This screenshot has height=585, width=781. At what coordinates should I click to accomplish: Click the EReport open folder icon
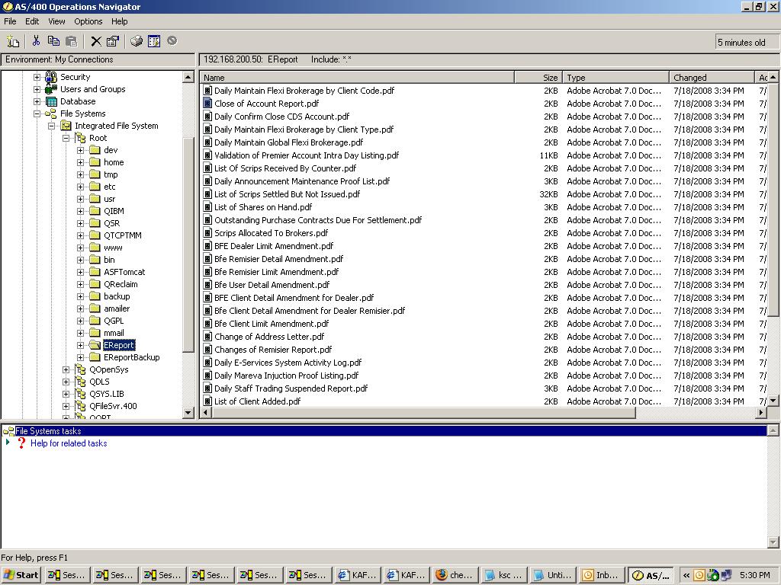pyautogui.click(x=95, y=345)
